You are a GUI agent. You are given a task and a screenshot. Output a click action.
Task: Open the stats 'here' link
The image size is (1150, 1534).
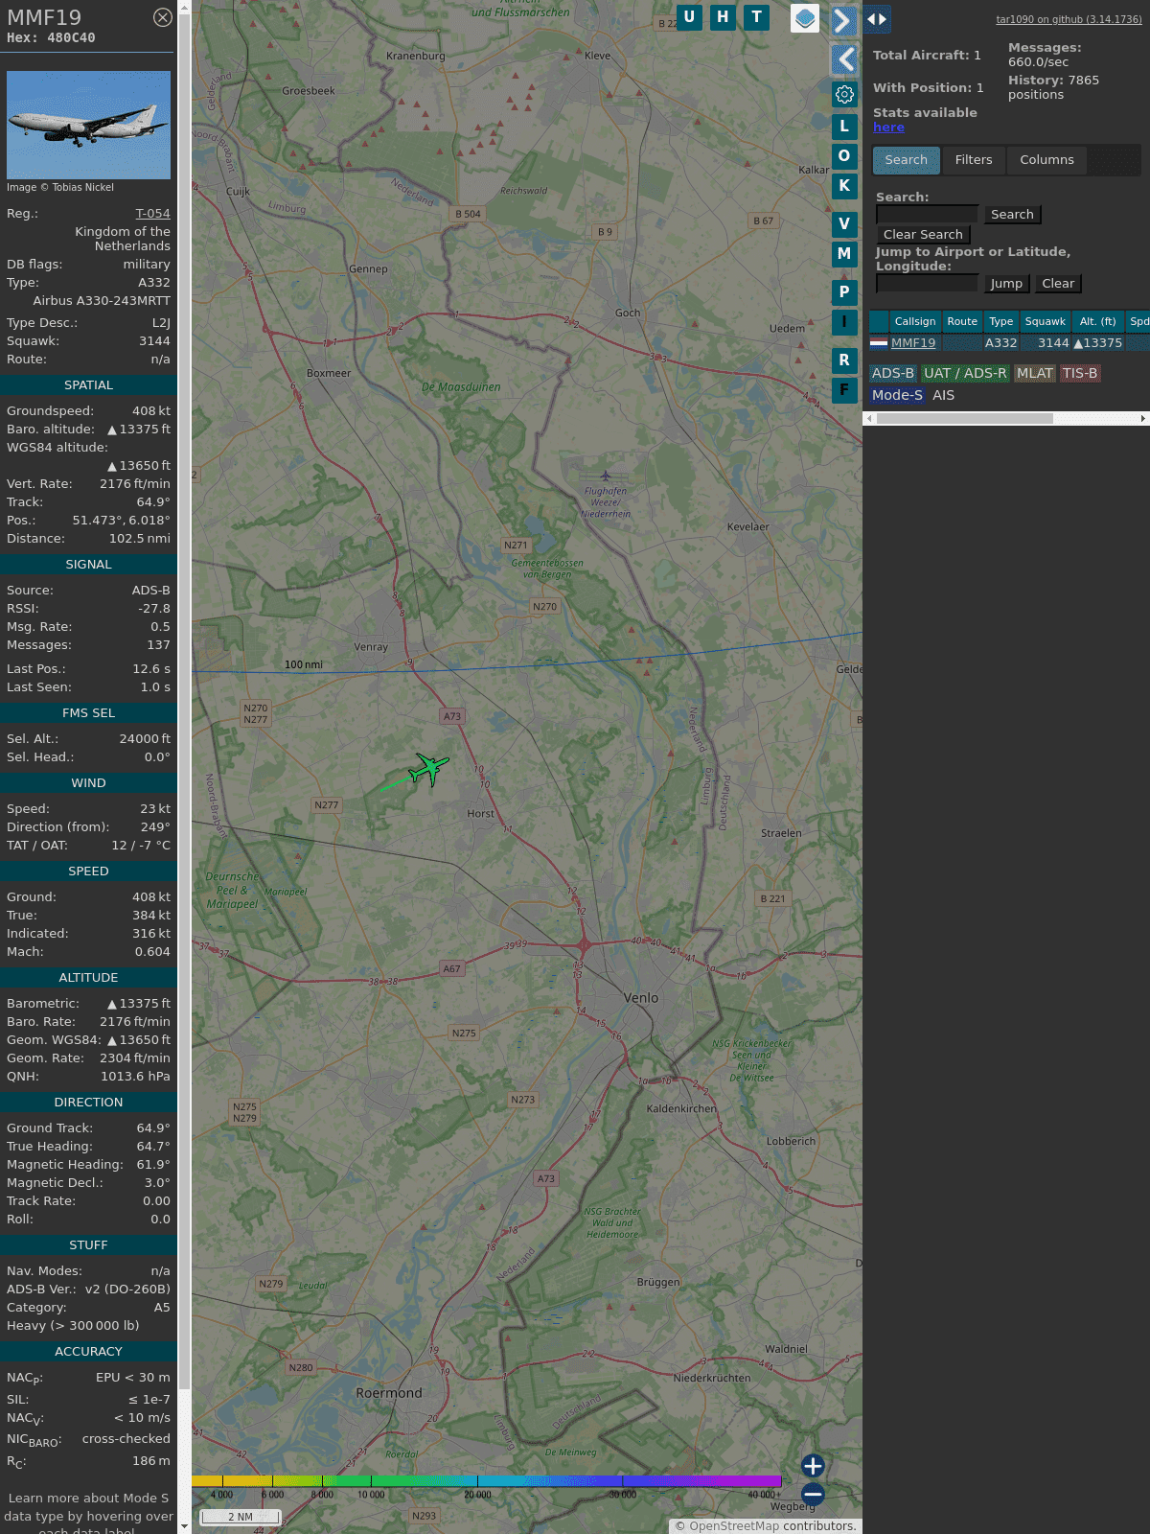point(888,128)
